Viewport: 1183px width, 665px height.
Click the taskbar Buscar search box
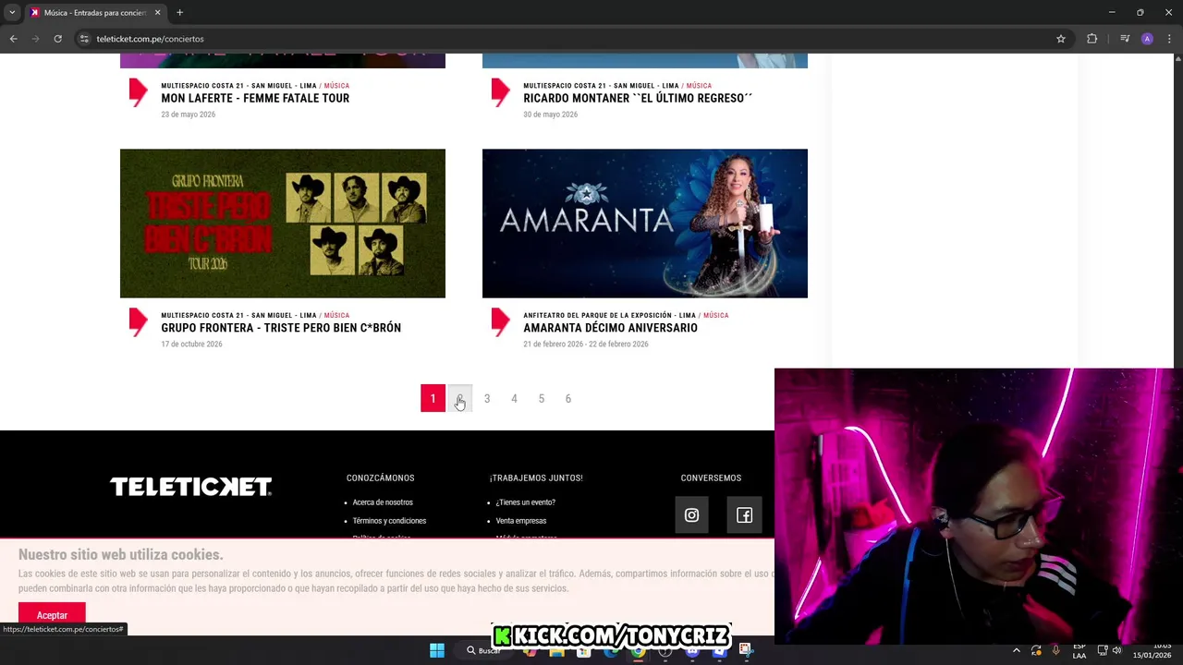(x=484, y=650)
